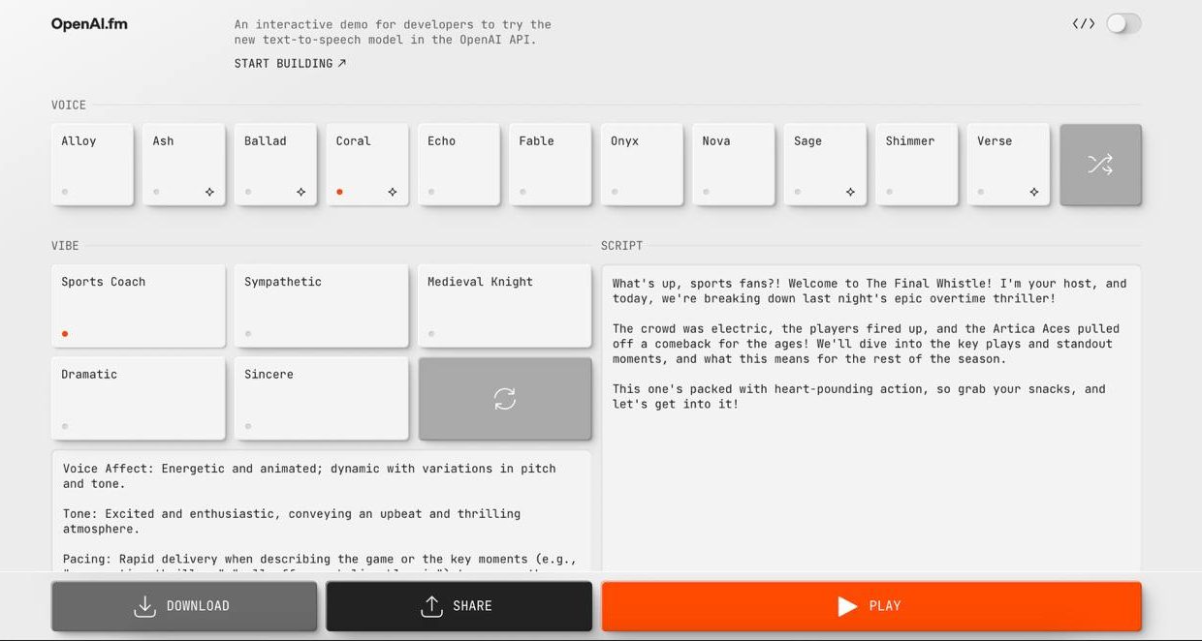Click into the vibe instructions text box
The image size is (1202, 641).
(321, 511)
